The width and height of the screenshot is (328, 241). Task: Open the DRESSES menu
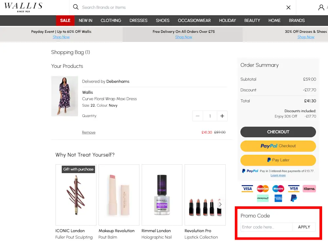(x=138, y=21)
